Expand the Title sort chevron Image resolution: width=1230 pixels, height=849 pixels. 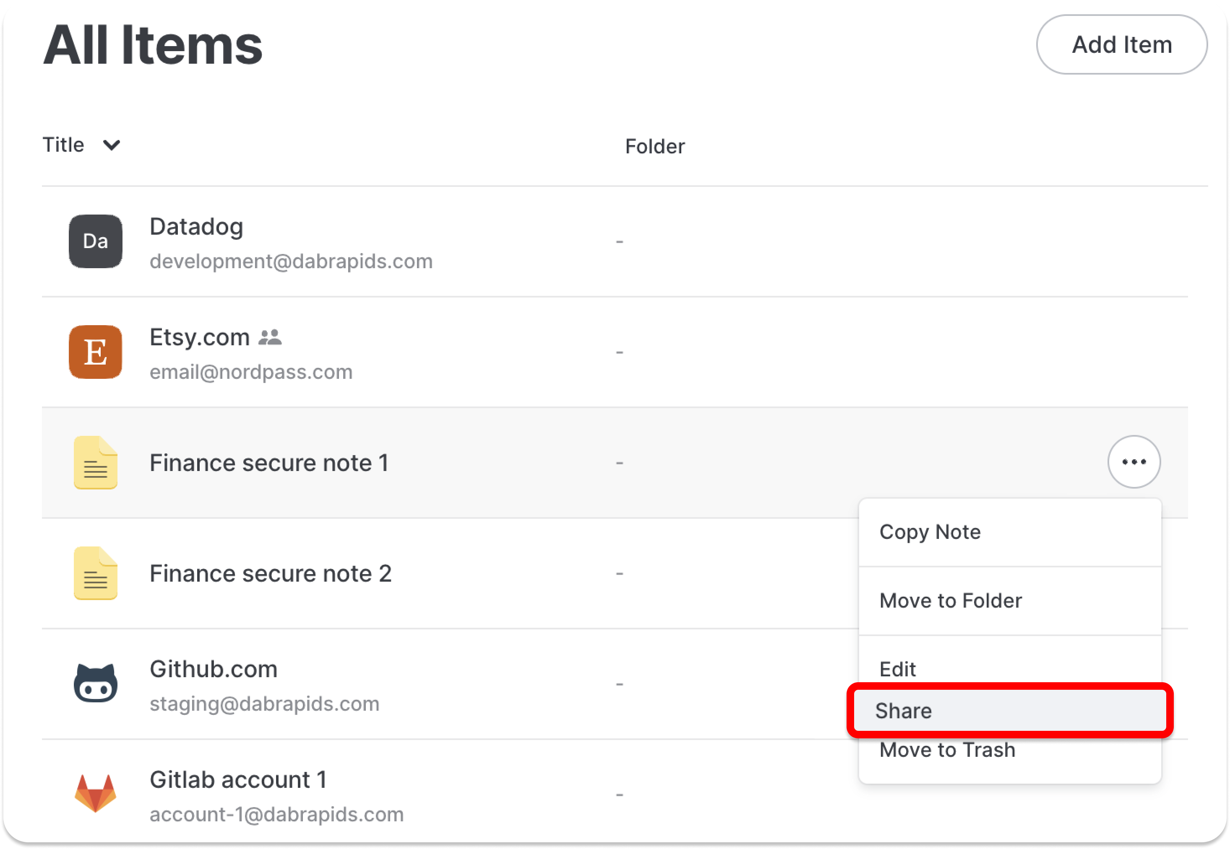pos(111,145)
